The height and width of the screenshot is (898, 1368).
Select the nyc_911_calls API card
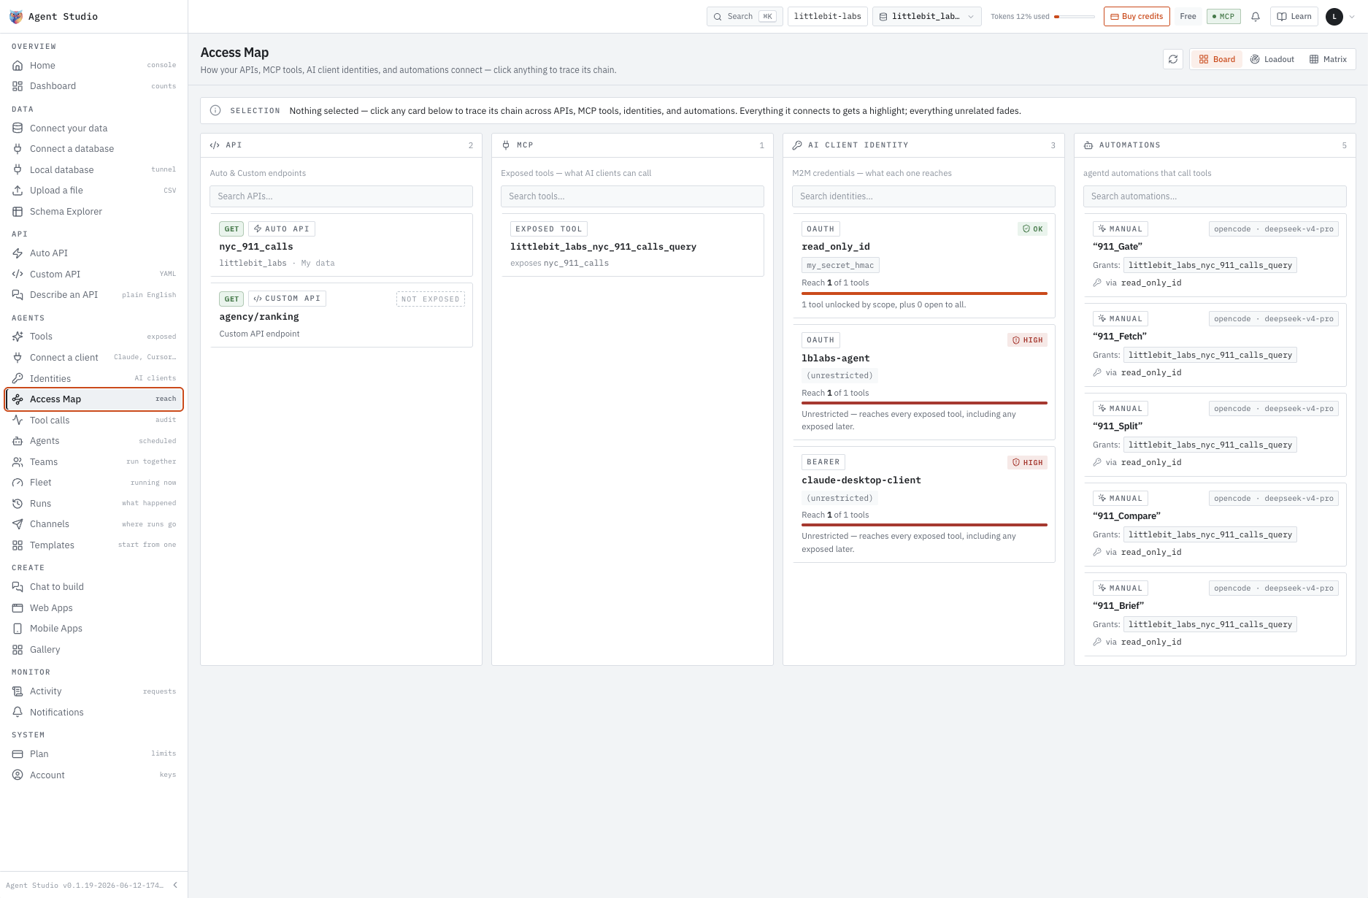tap(341, 245)
